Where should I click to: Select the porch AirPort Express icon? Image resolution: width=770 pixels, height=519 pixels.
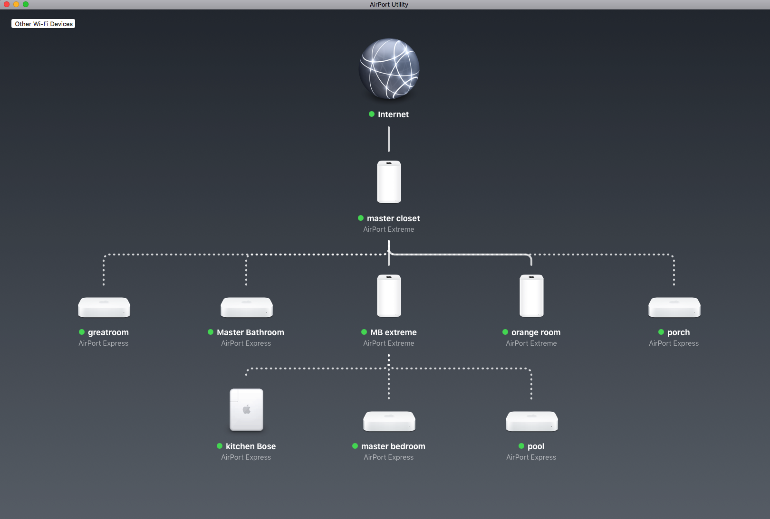click(x=674, y=307)
